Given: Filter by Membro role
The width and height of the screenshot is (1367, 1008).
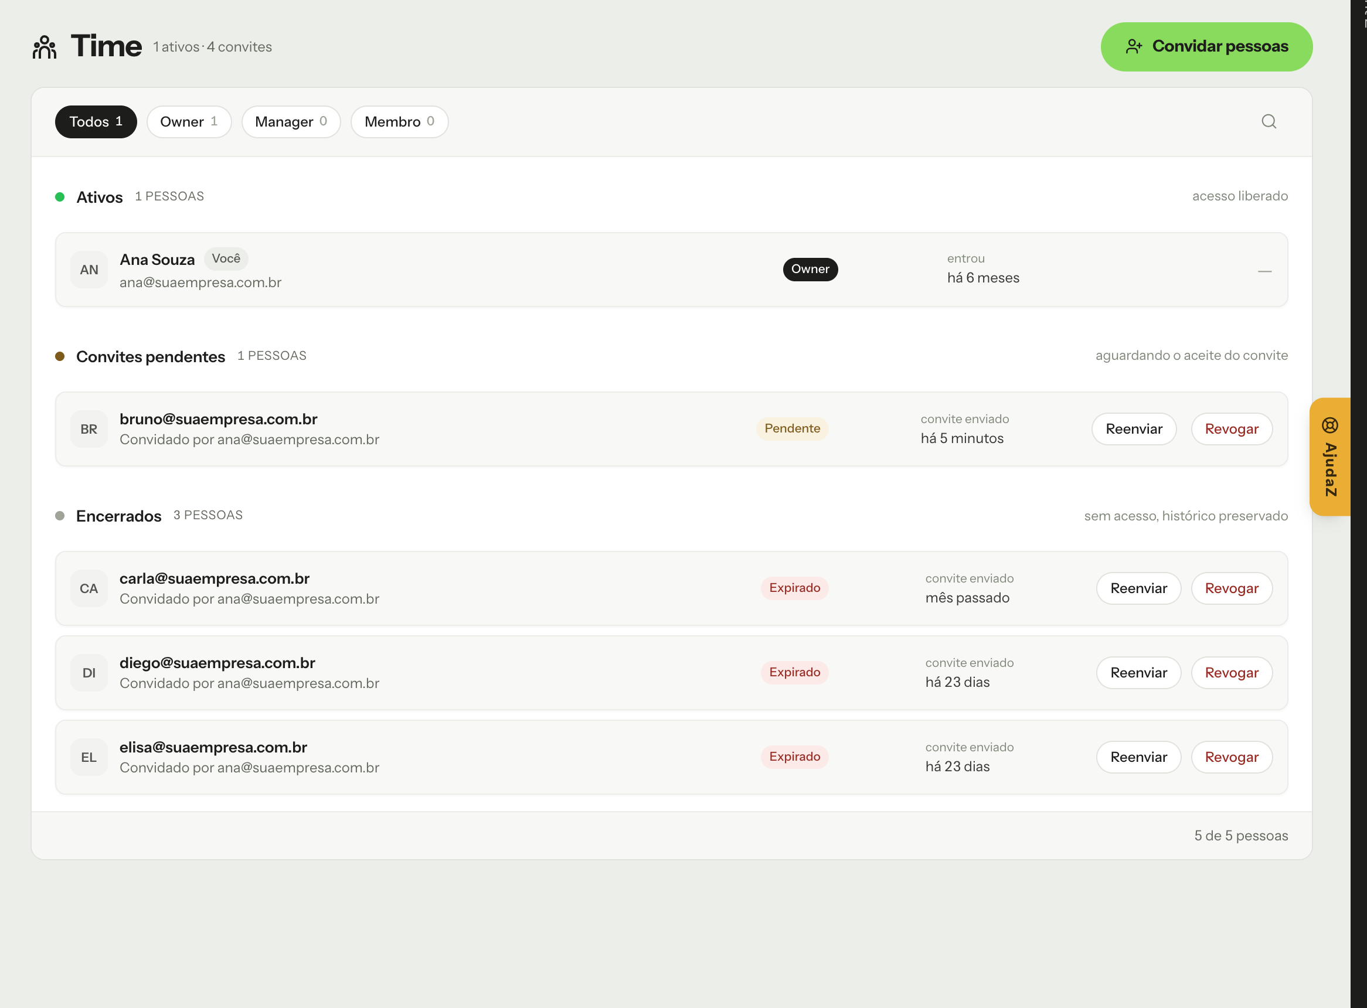Looking at the screenshot, I should point(400,121).
